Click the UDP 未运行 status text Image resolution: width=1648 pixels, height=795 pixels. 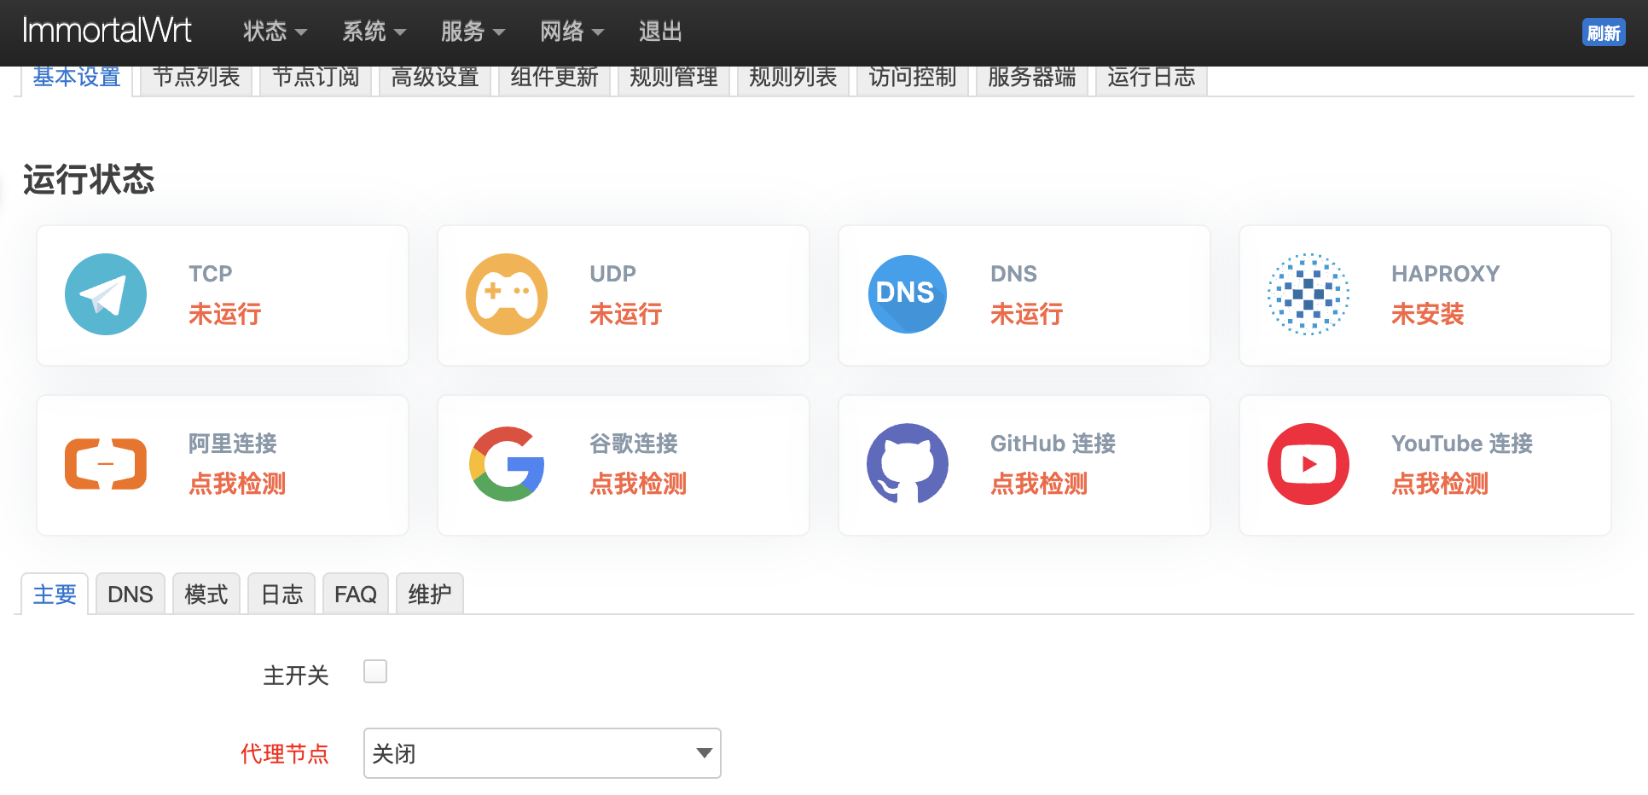[x=626, y=314]
